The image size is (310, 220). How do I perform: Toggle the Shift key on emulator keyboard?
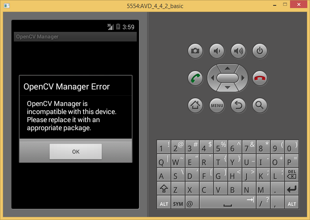pos(164,189)
